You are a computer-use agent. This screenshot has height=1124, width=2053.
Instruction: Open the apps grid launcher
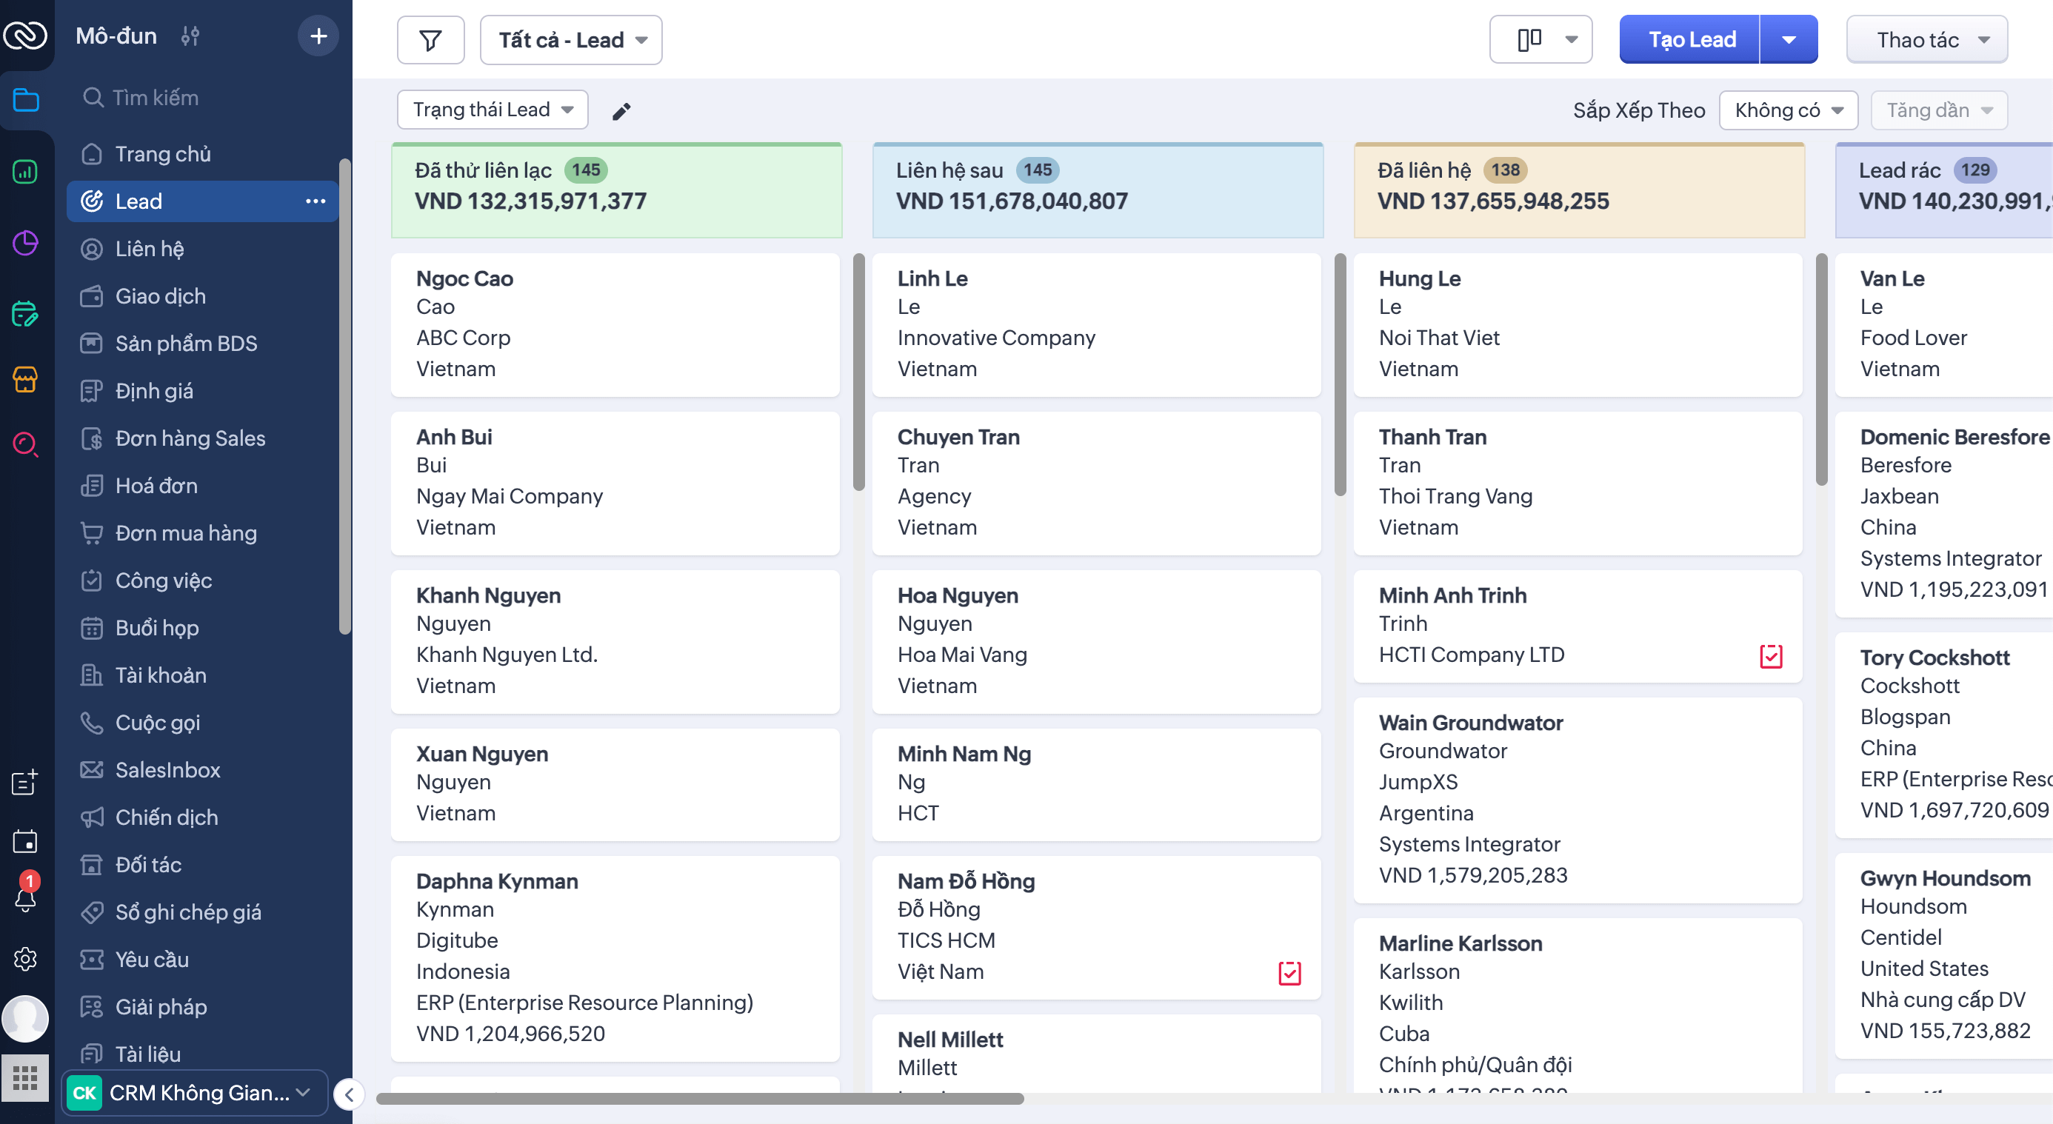pyautogui.click(x=25, y=1078)
